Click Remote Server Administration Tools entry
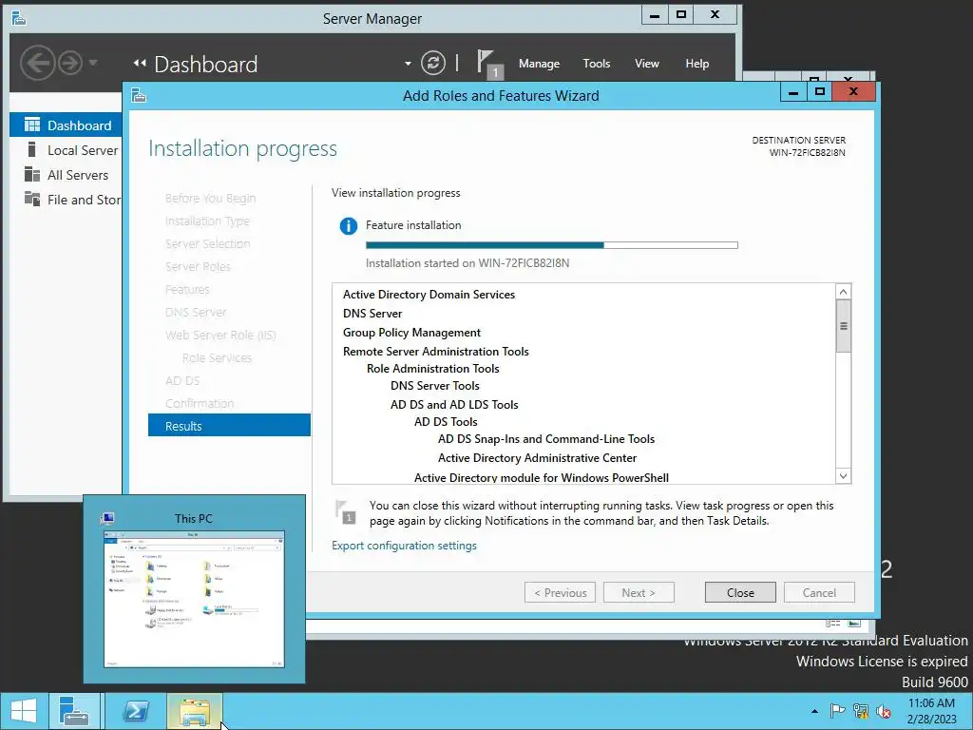 click(435, 352)
